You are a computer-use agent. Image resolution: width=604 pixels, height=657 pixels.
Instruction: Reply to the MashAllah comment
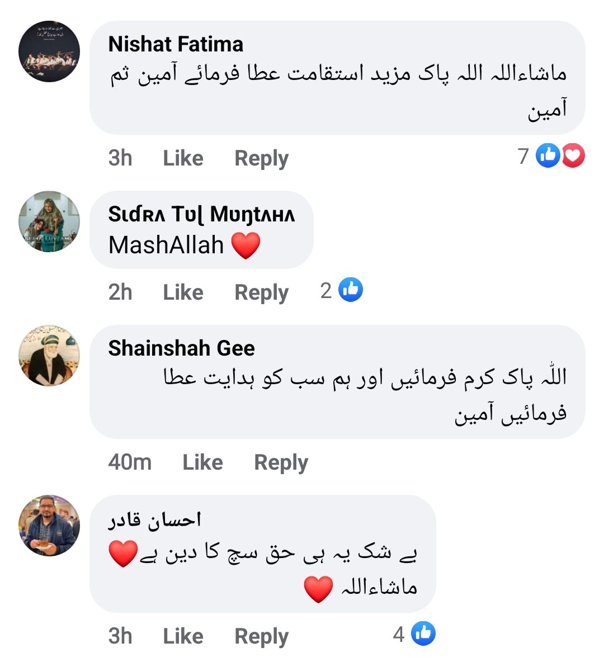261,292
